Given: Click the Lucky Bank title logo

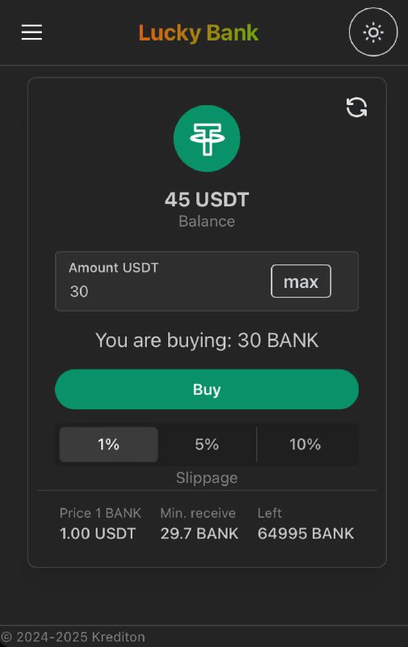Looking at the screenshot, I should [x=199, y=33].
